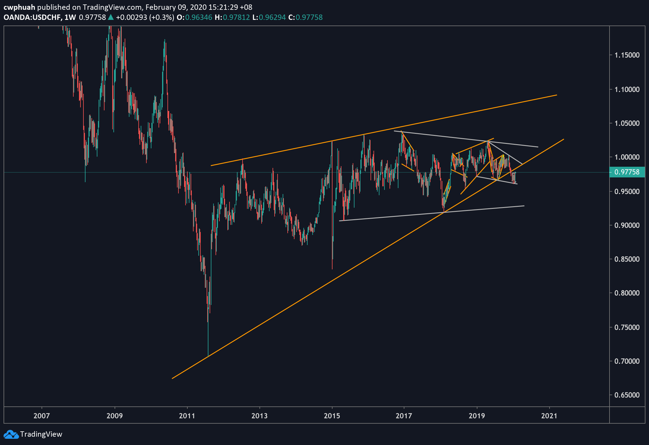
Task: Click the 0.95000 price axis label
Action: pos(627,191)
